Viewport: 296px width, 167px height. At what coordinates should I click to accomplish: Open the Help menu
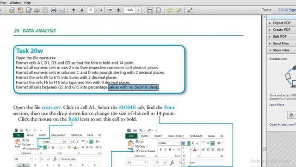click(x=27, y=3)
